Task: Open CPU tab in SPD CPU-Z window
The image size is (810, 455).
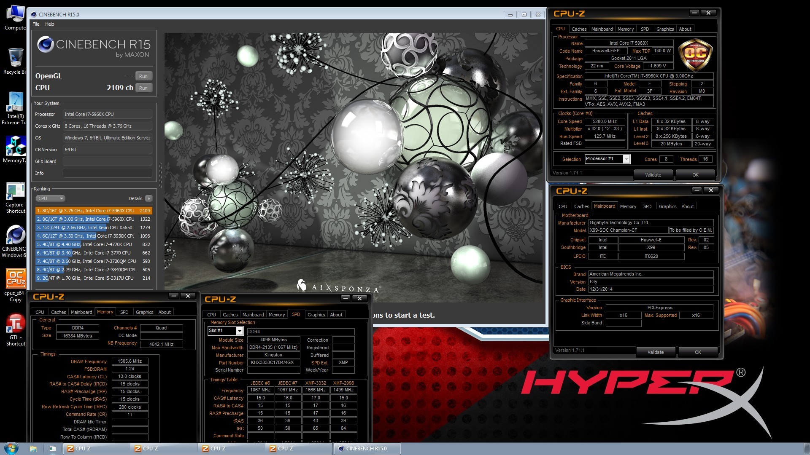Action: [211, 315]
